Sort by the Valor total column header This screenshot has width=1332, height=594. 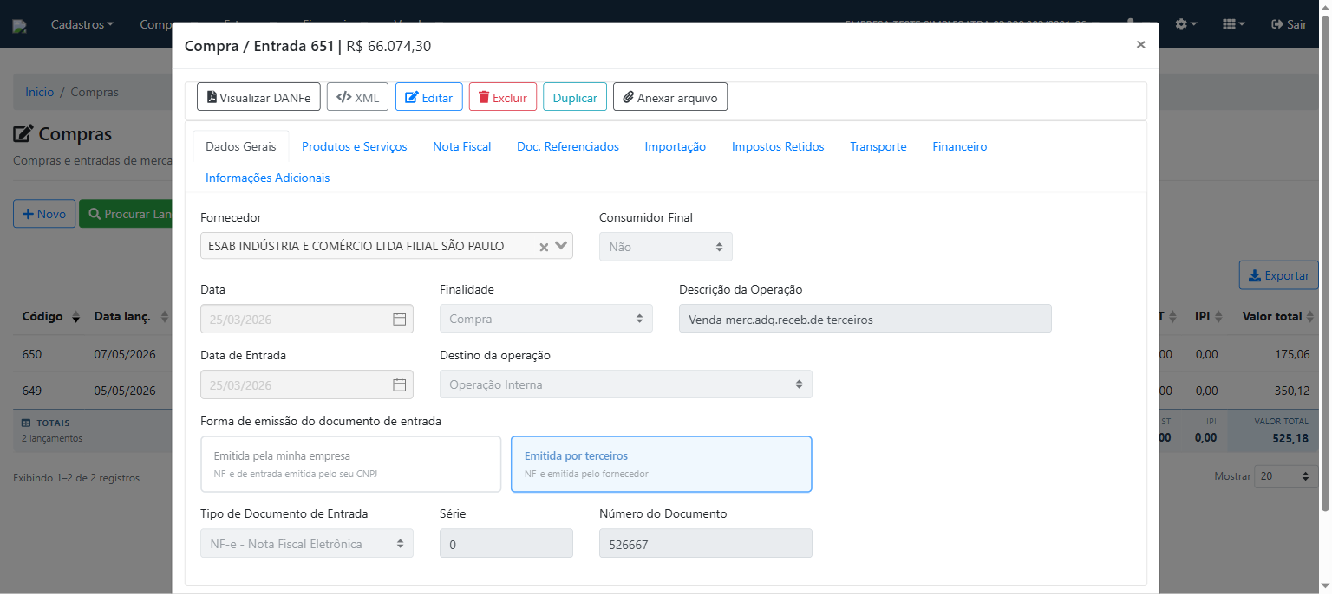[x=1279, y=317]
